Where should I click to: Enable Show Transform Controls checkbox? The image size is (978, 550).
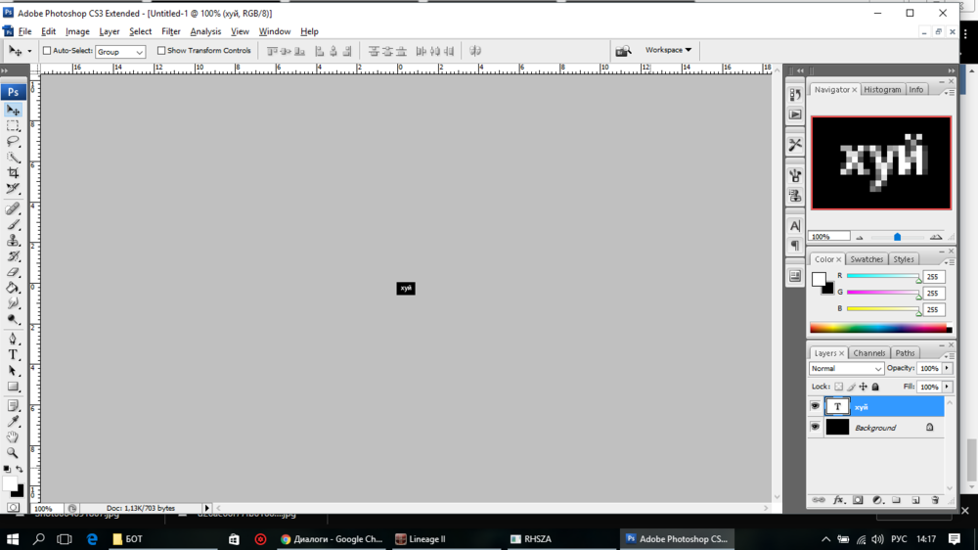pyautogui.click(x=161, y=51)
